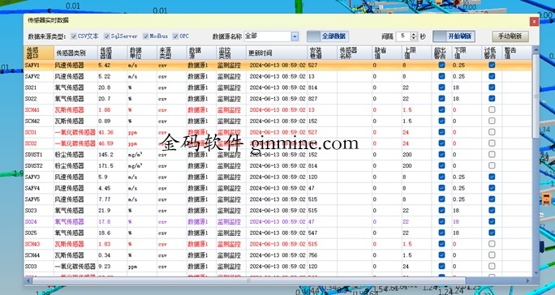
Task: Sort by 传感器ID column header
Action: point(39,53)
